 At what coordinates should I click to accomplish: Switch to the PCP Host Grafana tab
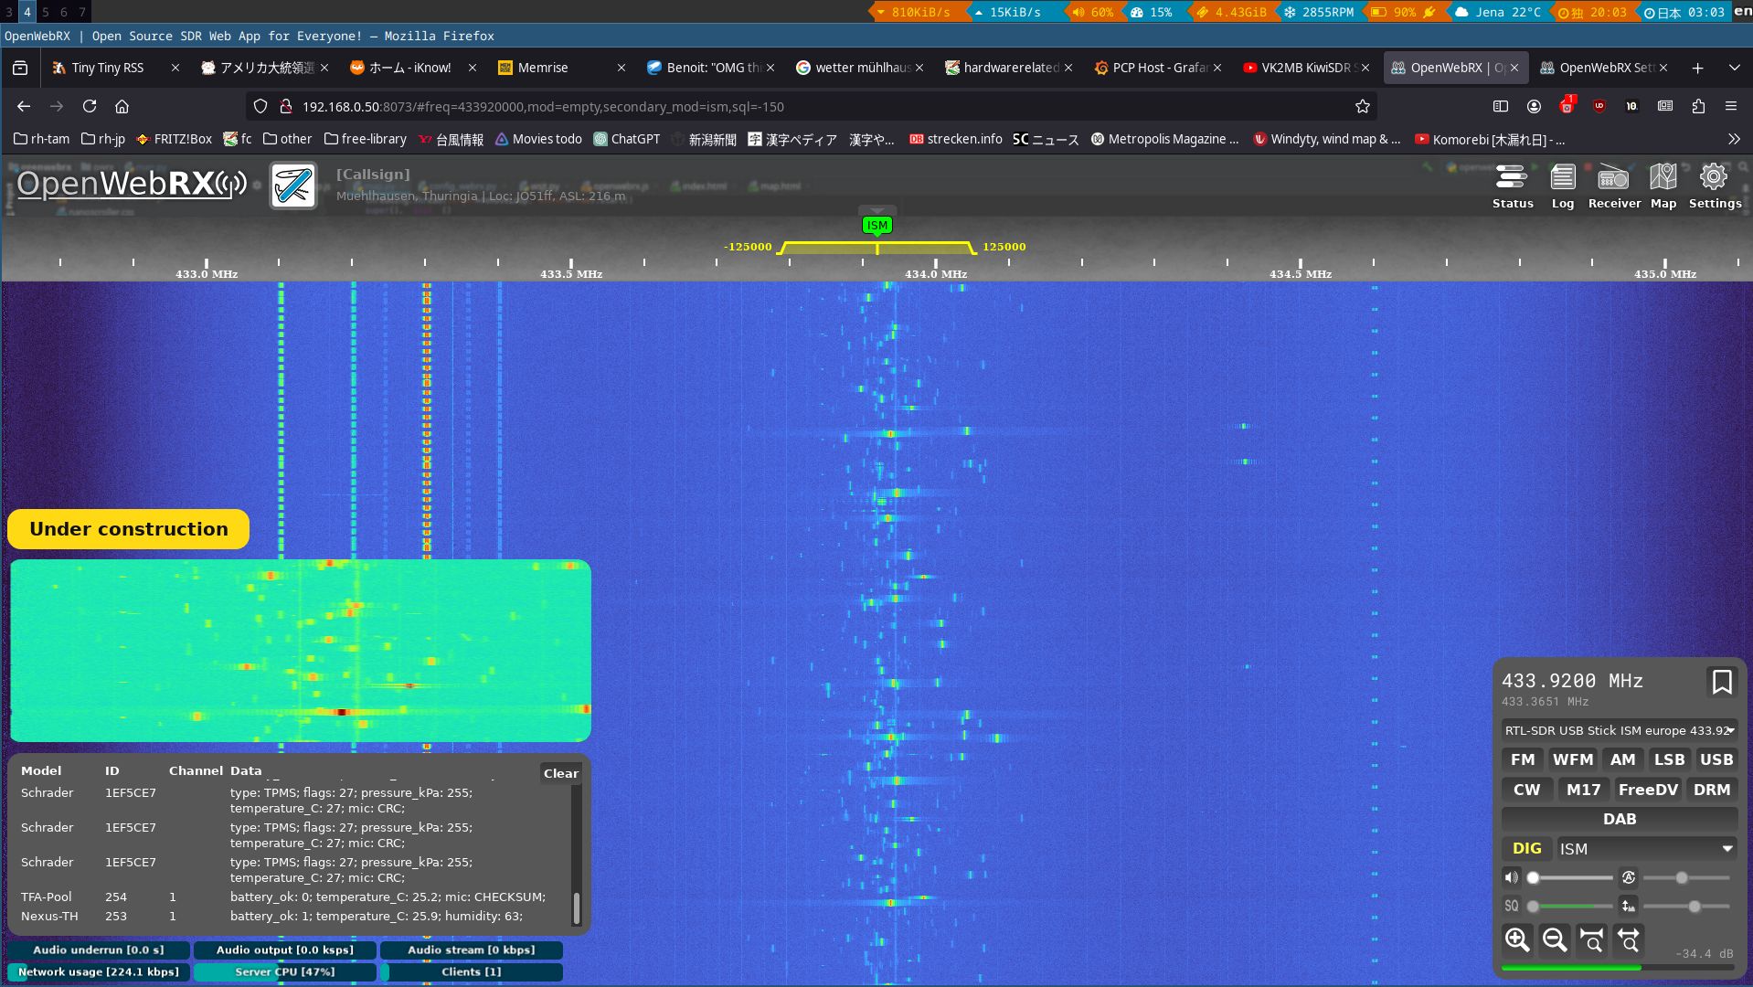pyautogui.click(x=1157, y=68)
